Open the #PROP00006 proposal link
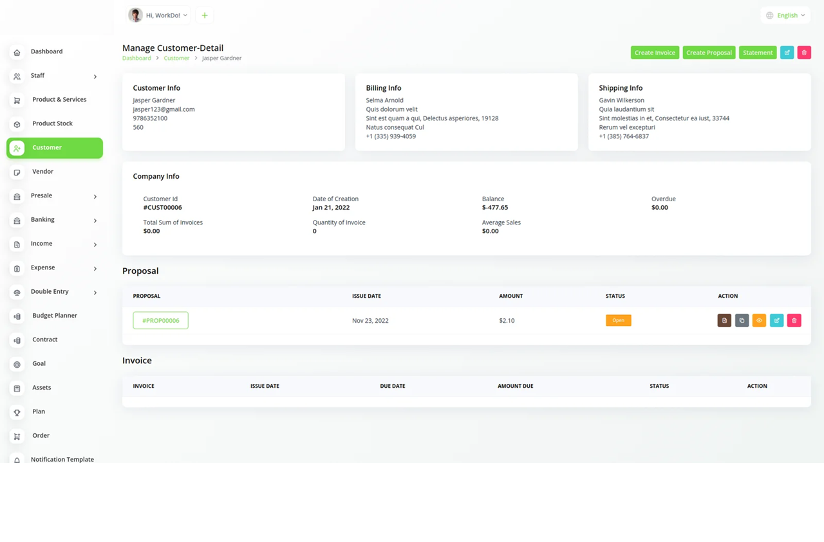824x542 pixels. 160,320
